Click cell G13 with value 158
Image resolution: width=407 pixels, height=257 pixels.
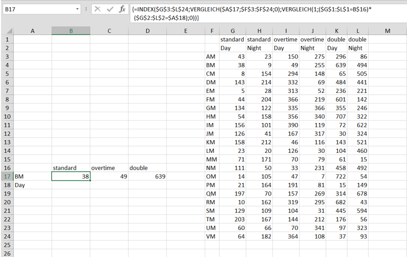(x=232, y=142)
